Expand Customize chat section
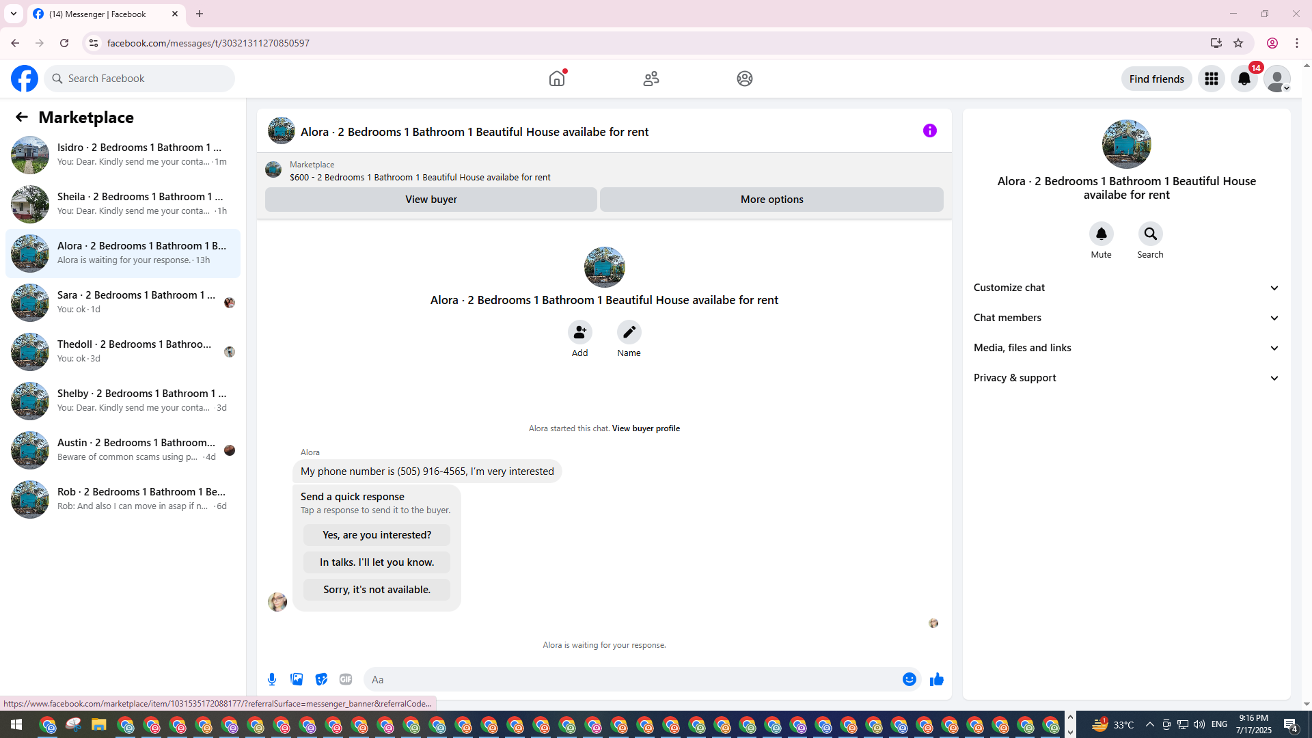The width and height of the screenshot is (1312, 738). [1127, 288]
